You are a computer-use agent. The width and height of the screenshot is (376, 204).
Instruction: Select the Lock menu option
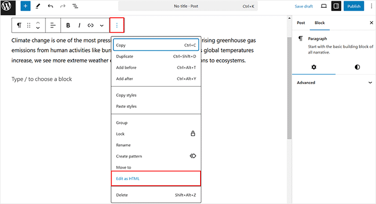tap(156, 134)
